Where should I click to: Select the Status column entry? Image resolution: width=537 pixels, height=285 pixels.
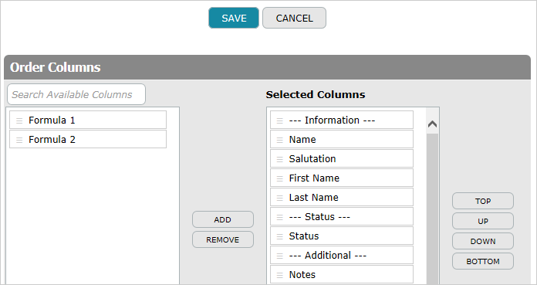pyautogui.click(x=342, y=236)
